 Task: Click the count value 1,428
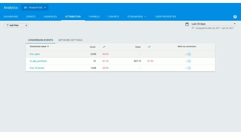coord(93,68)
